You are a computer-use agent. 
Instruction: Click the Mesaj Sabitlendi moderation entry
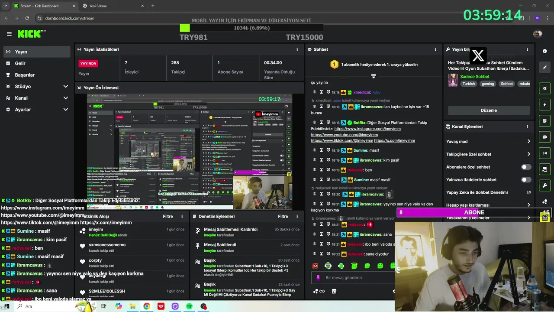(247, 247)
